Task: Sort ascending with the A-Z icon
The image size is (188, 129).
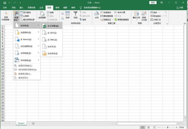Action: [x=63, y=14]
